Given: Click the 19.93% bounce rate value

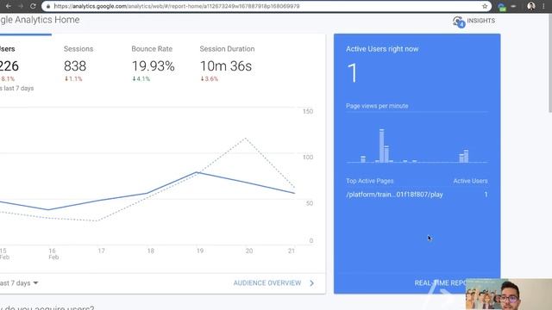Looking at the screenshot, I should [154, 66].
